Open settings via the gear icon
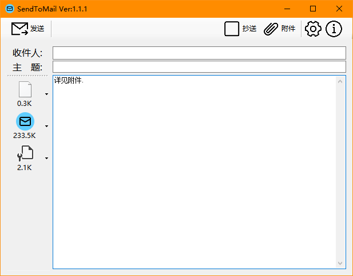353x276 pixels. click(x=313, y=29)
